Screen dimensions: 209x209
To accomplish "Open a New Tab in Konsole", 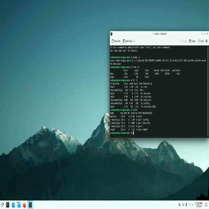I will point(116,41).
